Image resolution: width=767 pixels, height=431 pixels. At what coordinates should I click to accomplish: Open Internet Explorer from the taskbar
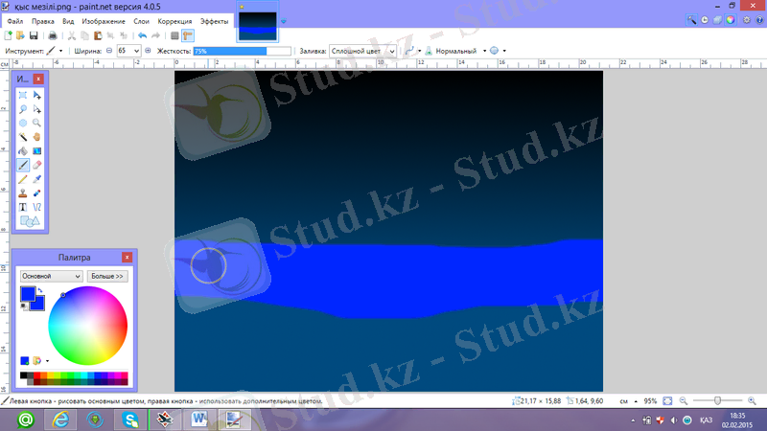click(x=60, y=419)
